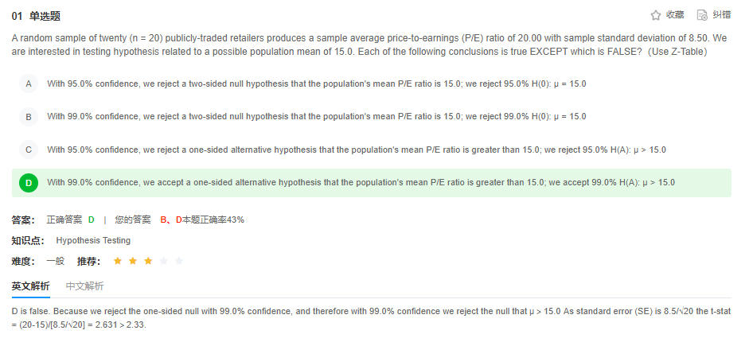Click highlighted option D's statement text
Screen dimensions: 749x342
click(361, 183)
